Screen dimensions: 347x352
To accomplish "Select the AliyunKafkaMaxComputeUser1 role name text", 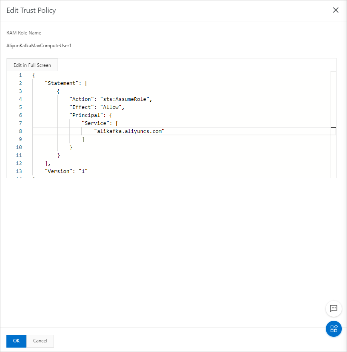I will coord(39,46).
